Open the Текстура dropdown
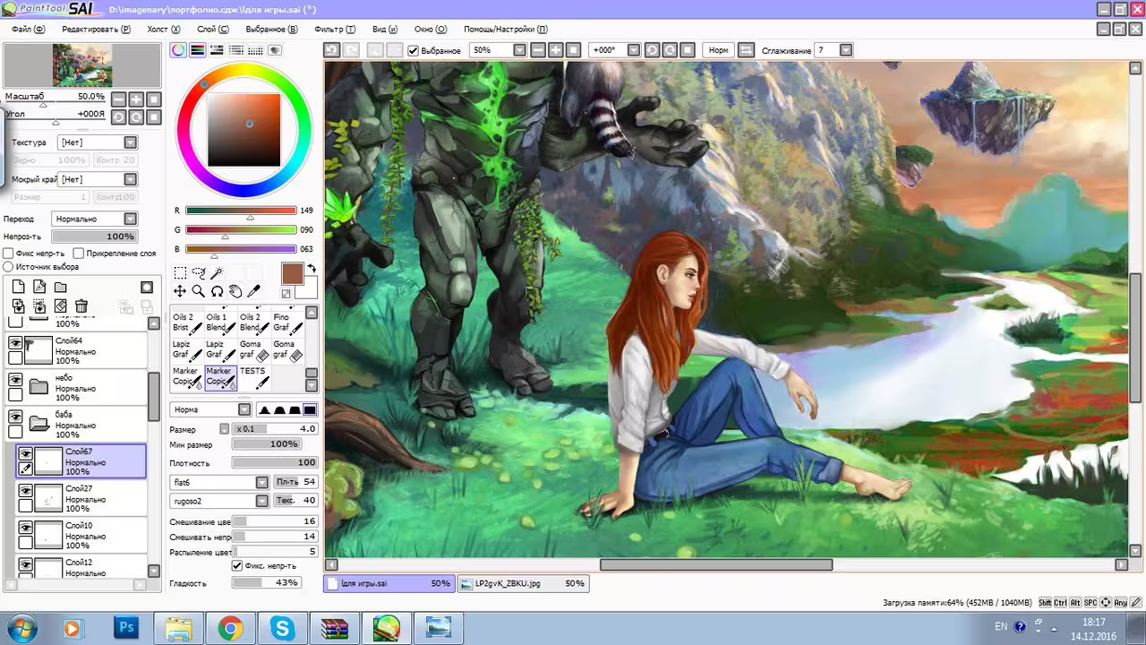The image size is (1146, 645). 97,142
